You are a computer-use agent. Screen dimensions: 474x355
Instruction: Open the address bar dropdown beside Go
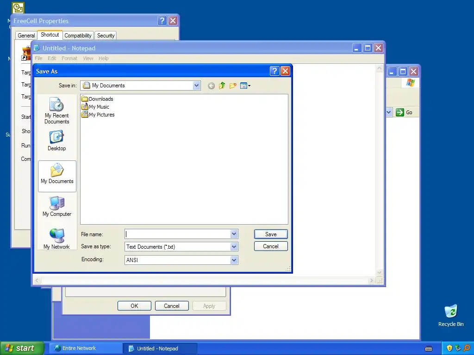tap(389, 112)
